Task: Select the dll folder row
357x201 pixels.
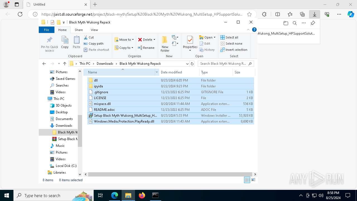Action: tap(171, 80)
